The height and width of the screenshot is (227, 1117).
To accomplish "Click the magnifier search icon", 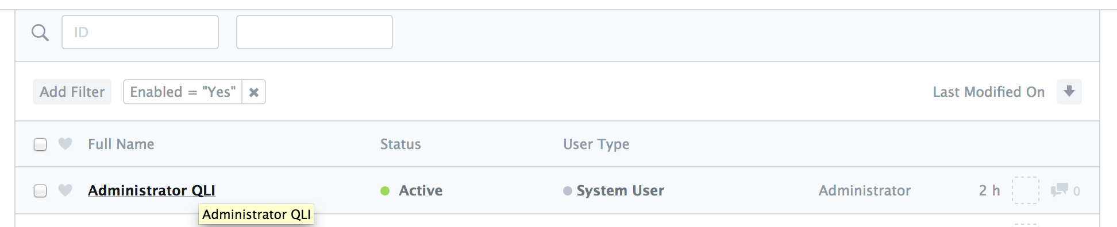I will click(40, 33).
